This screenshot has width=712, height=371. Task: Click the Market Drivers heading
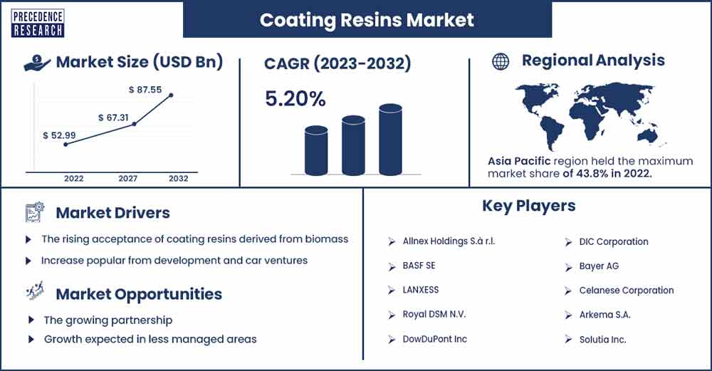pyautogui.click(x=112, y=212)
